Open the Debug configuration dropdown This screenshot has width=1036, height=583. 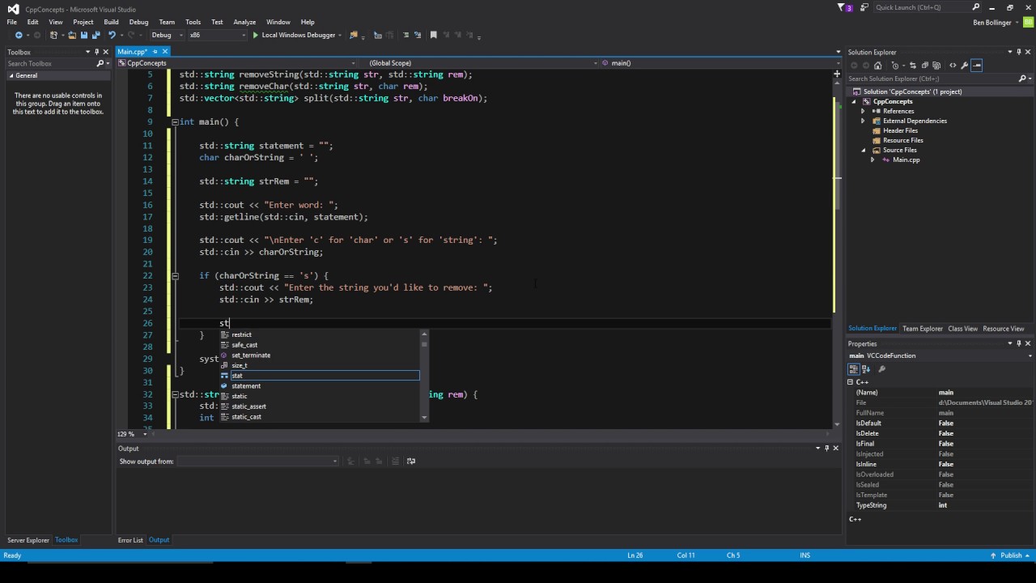(165, 35)
